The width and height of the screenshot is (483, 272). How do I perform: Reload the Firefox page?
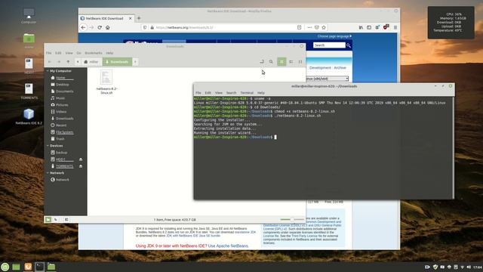pyautogui.click(x=100, y=27)
